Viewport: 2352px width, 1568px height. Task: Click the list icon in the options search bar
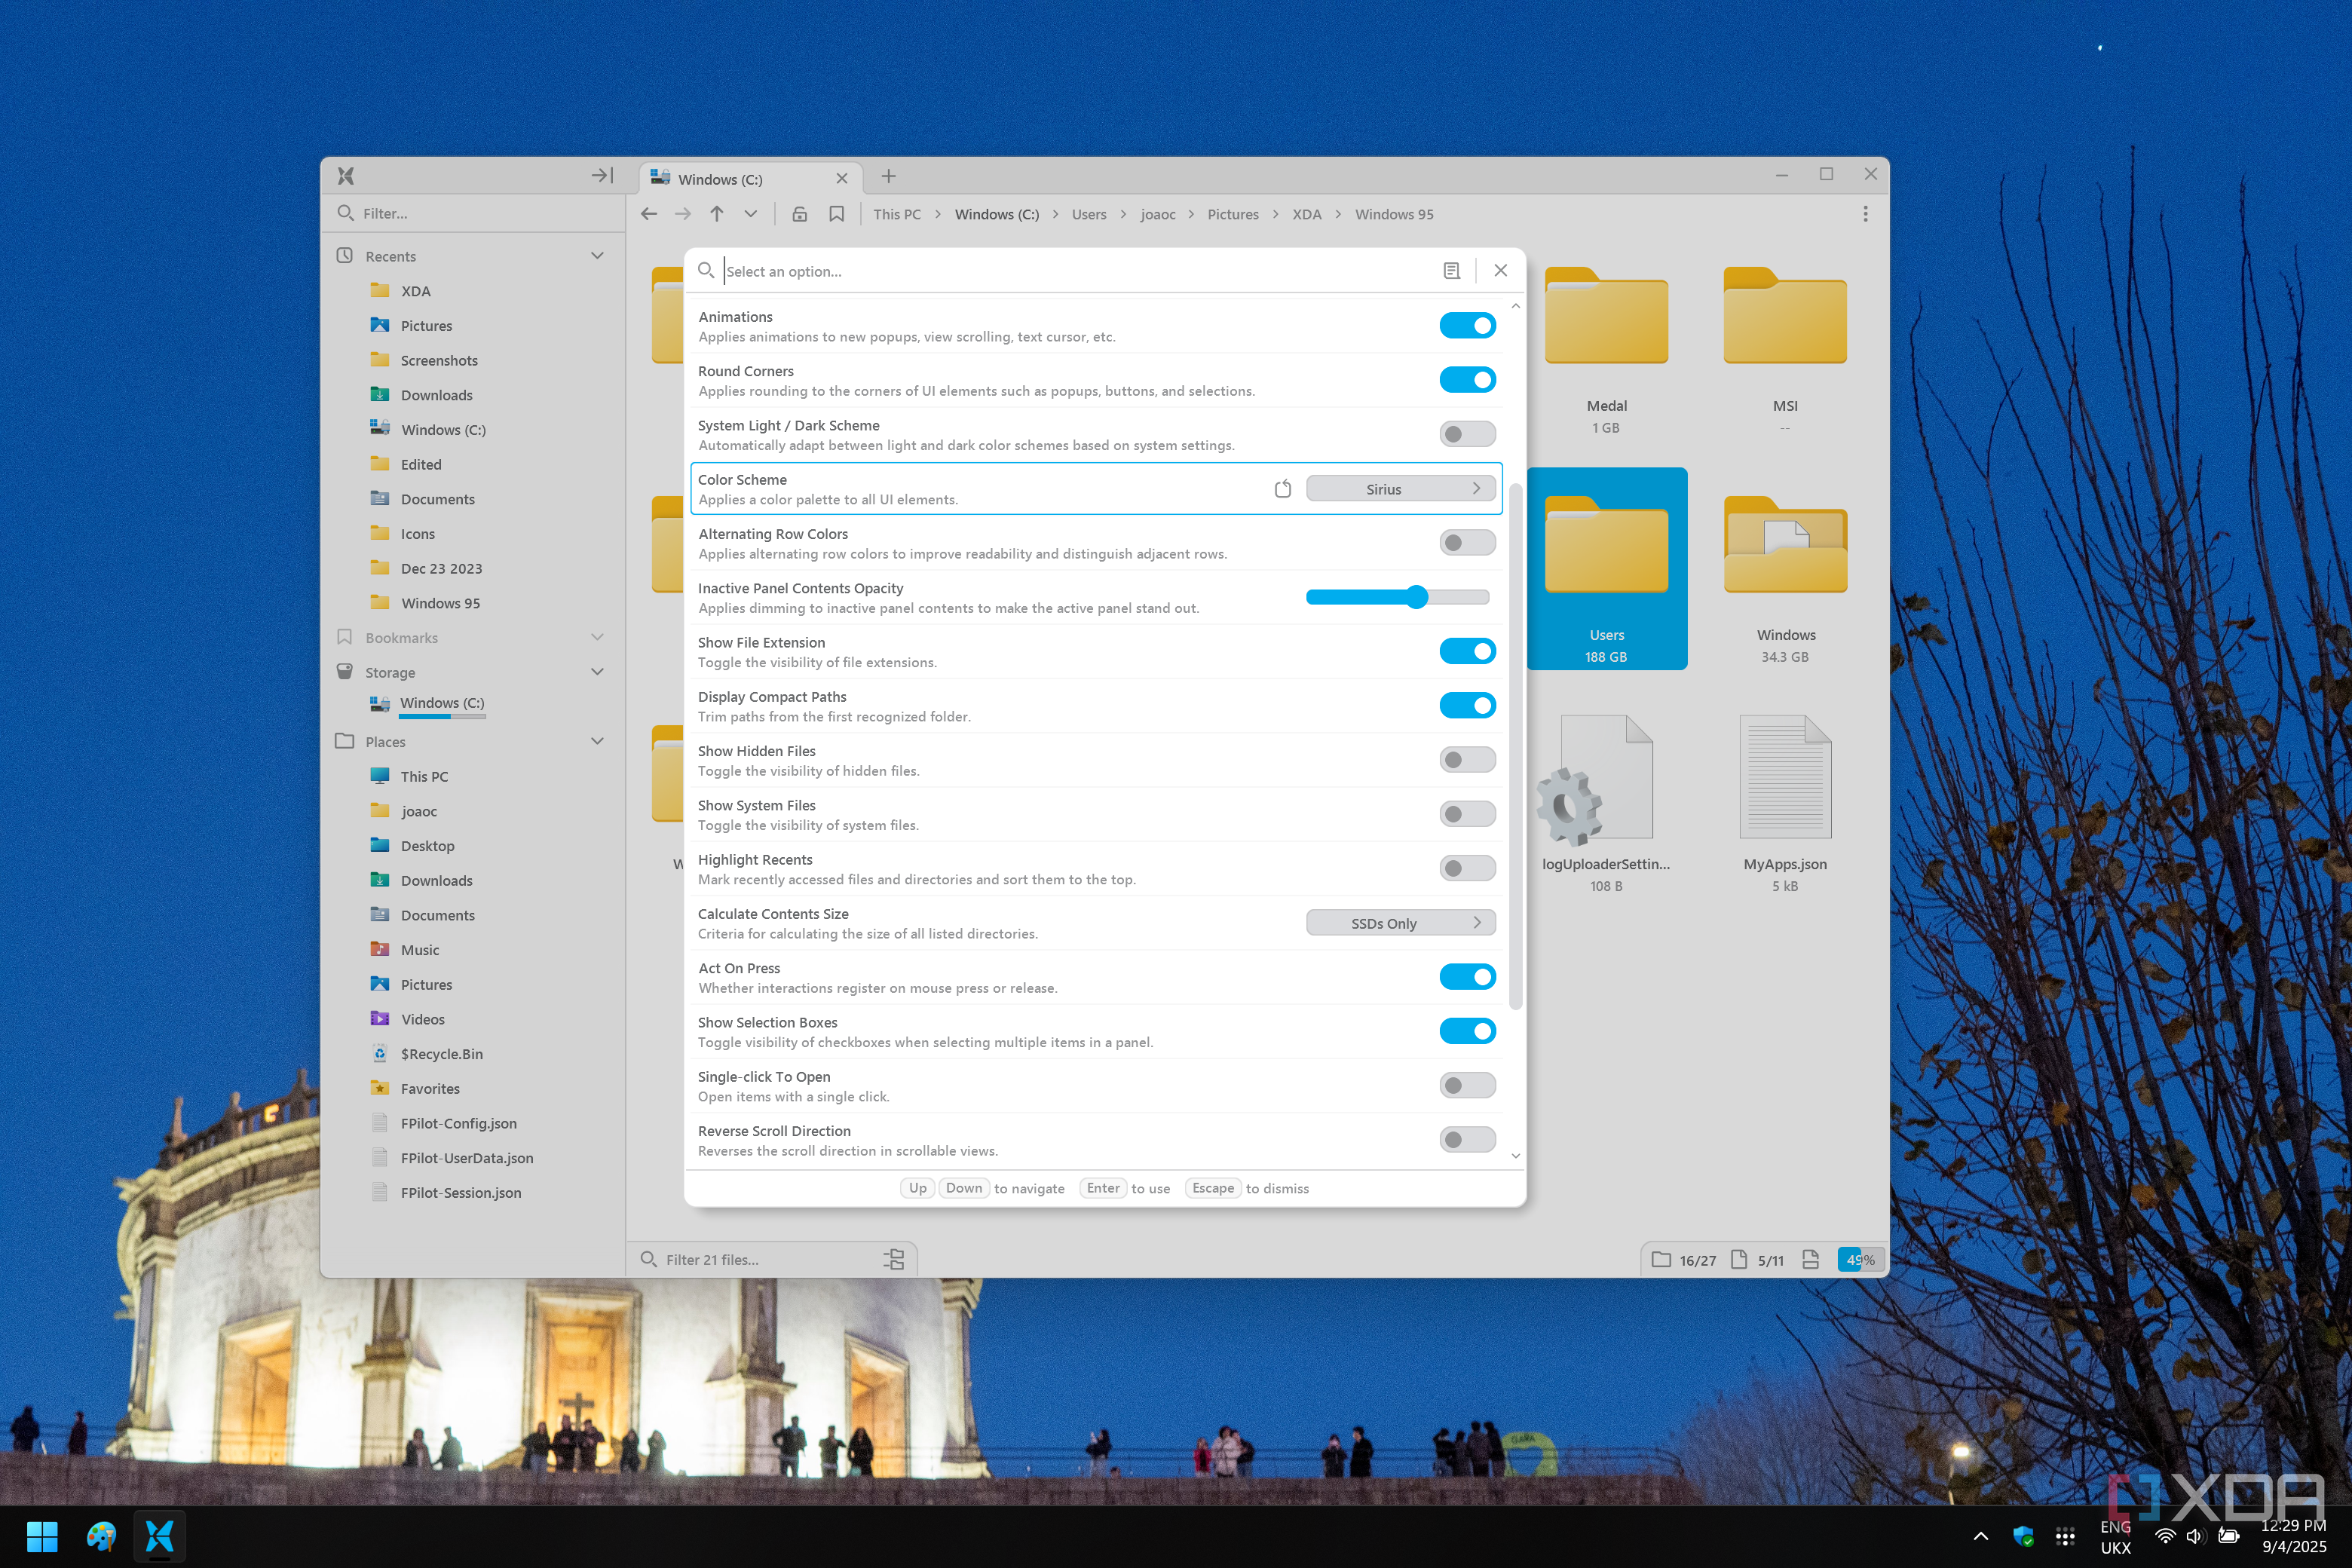coord(1452,271)
